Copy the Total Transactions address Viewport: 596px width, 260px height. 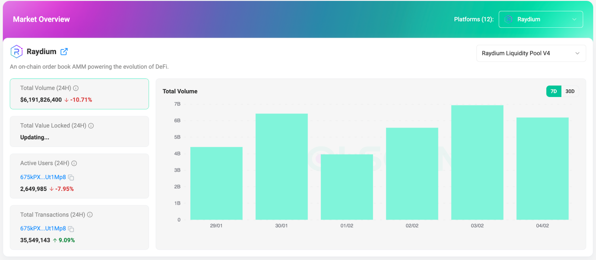coord(71,229)
